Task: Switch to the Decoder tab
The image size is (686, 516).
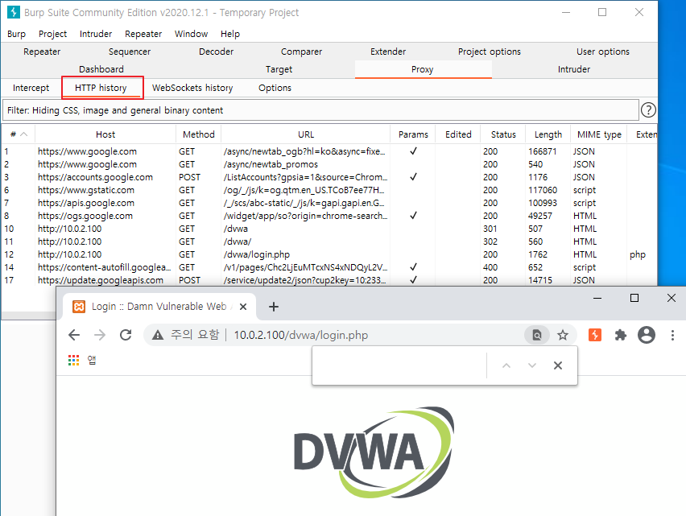Action: tap(216, 52)
